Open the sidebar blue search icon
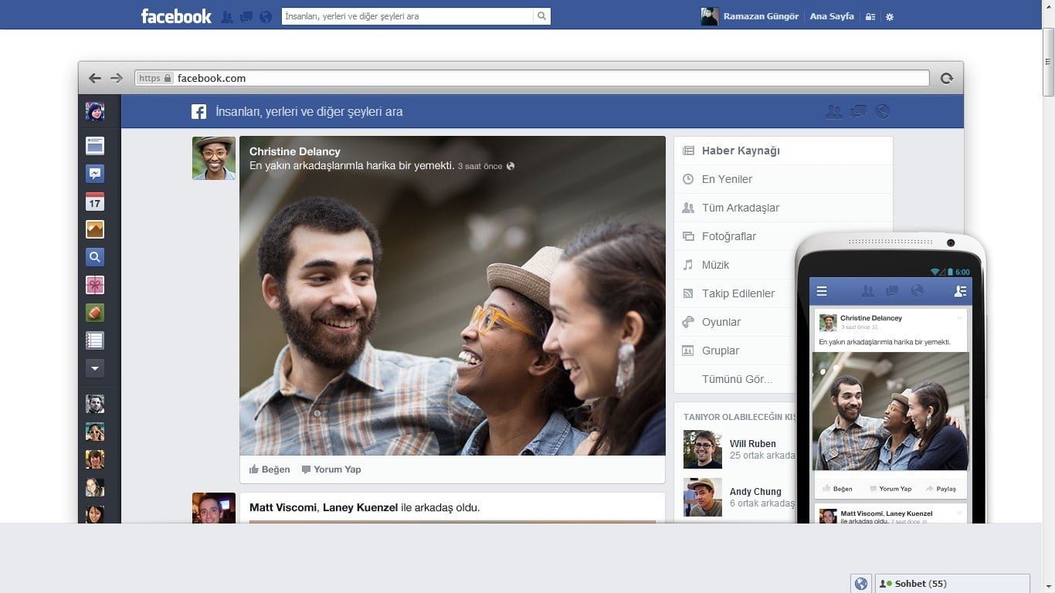1055x593 pixels. pos(95,257)
